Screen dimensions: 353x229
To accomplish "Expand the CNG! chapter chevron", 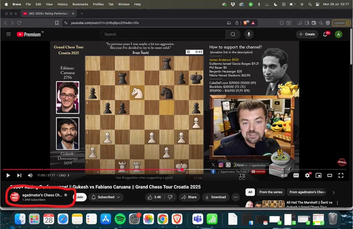I will point(68,175).
